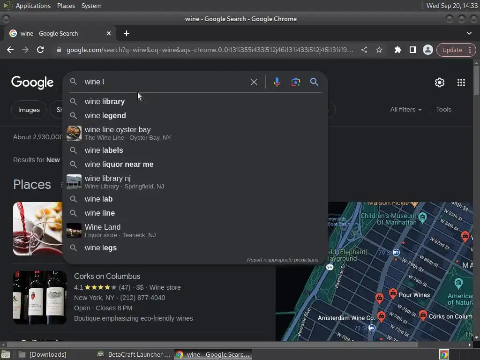Click Children's Museum of Manhattan marker

pos(422,217)
